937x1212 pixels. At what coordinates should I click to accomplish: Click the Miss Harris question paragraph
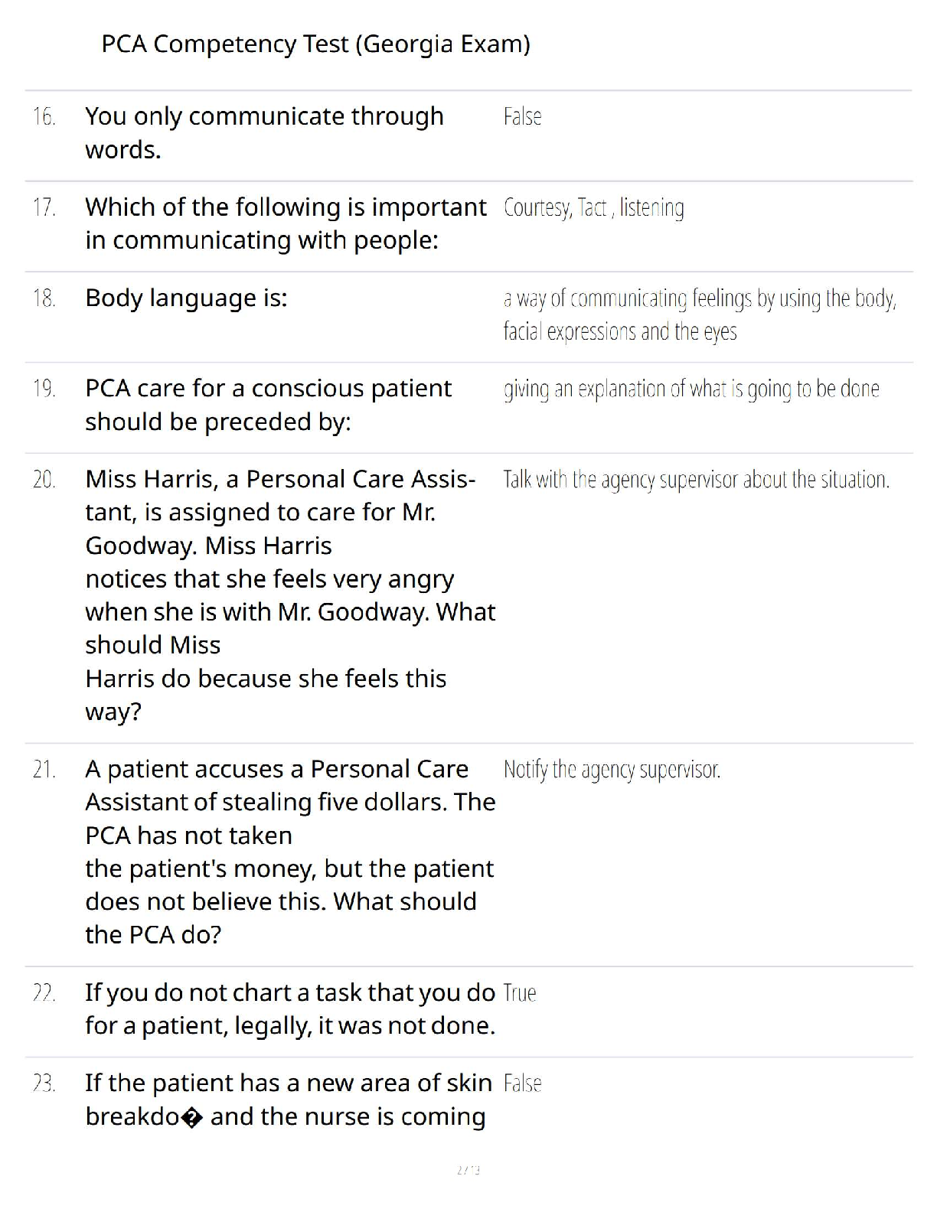pyautogui.click(x=289, y=595)
